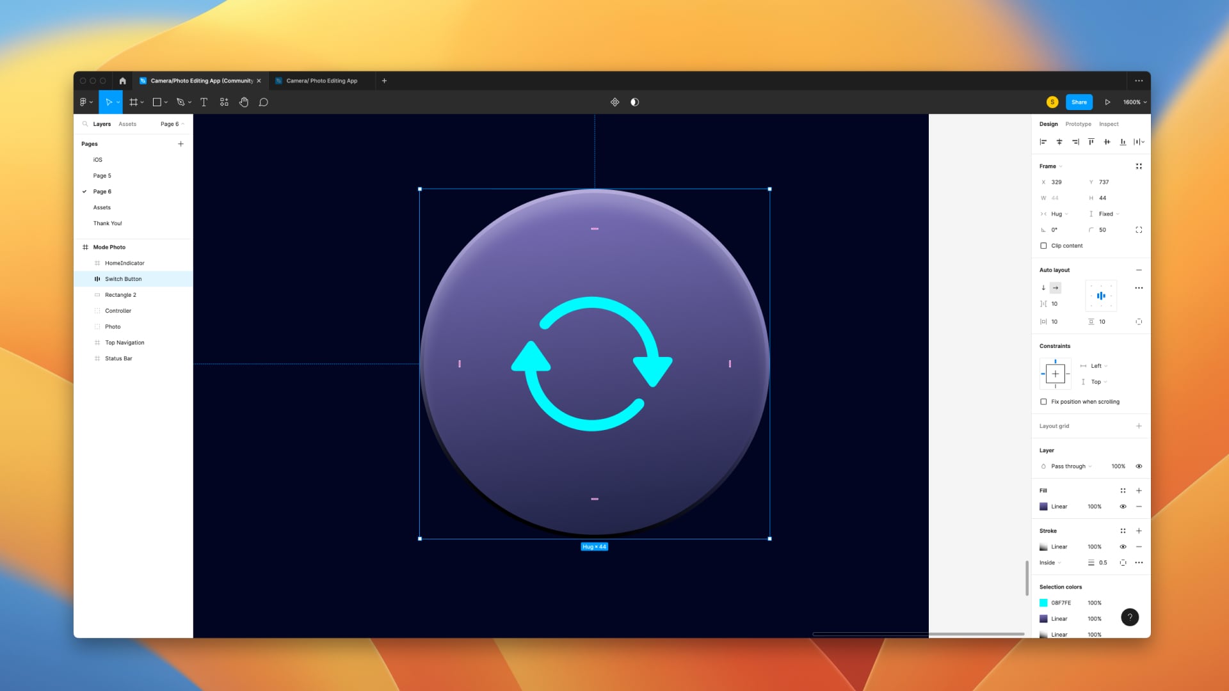Switch to the Assets tab
Image resolution: width=1229 pixels, height=691 pixels.
pos(127,124)
